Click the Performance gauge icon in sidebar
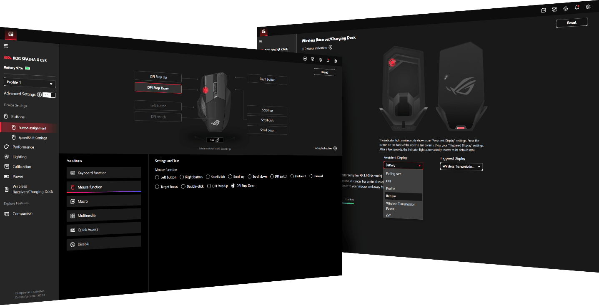This screenshot has width=599, height=305. pyautogui.click(x=6, y=147)
